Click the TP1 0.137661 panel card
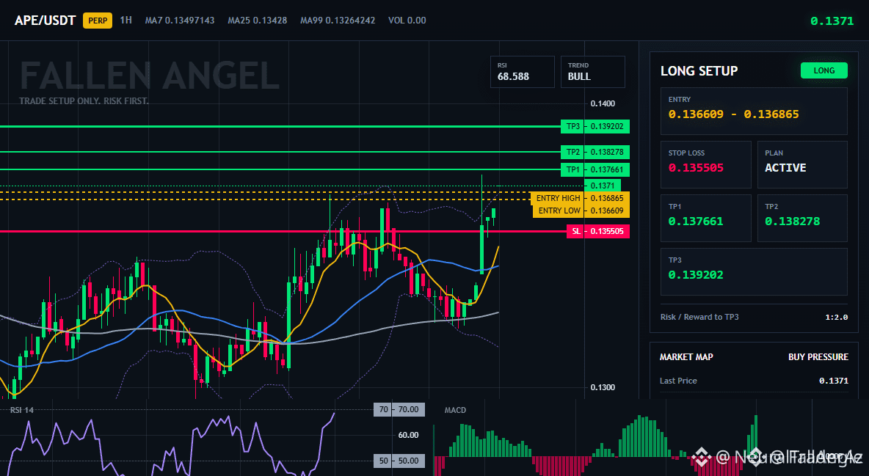869x476 pixels. pos(705,218)
